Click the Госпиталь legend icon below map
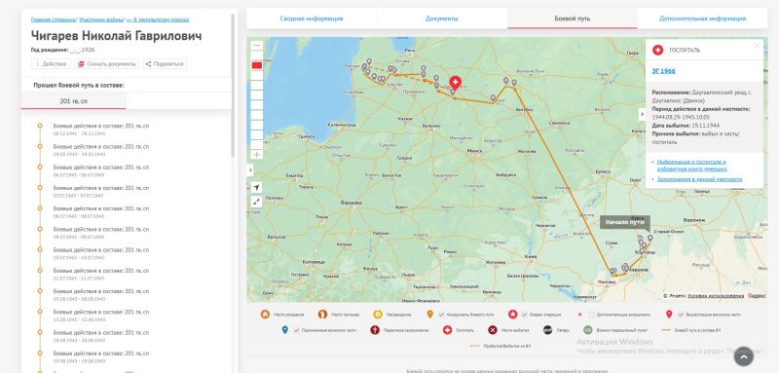This screenshot has height=373, width=779. 447,330
